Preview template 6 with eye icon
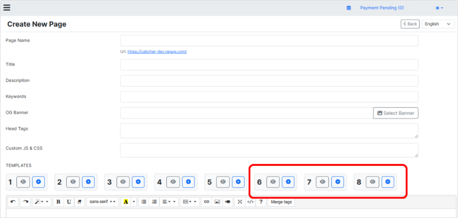 273,182
